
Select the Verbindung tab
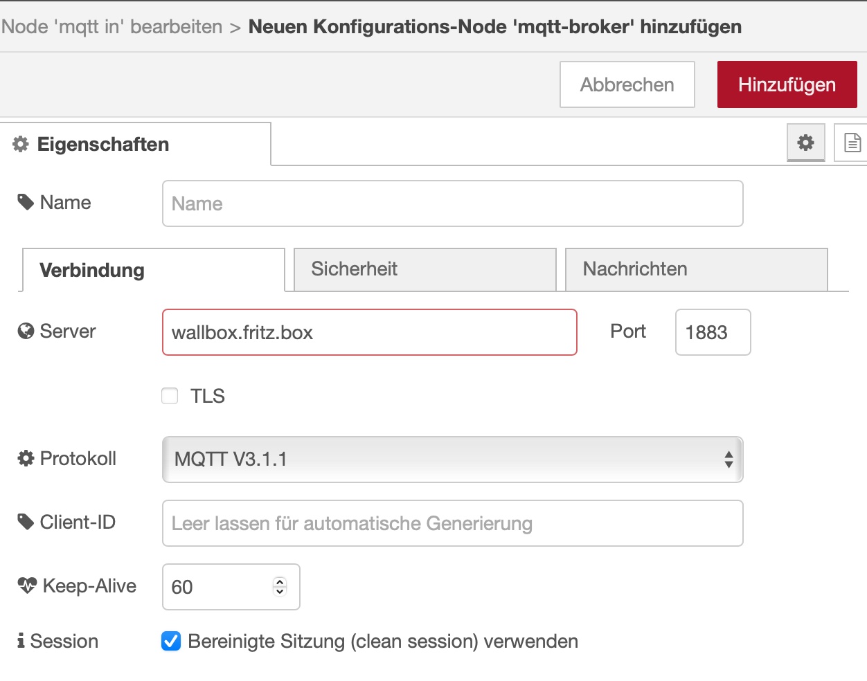[x=153, y=270]
